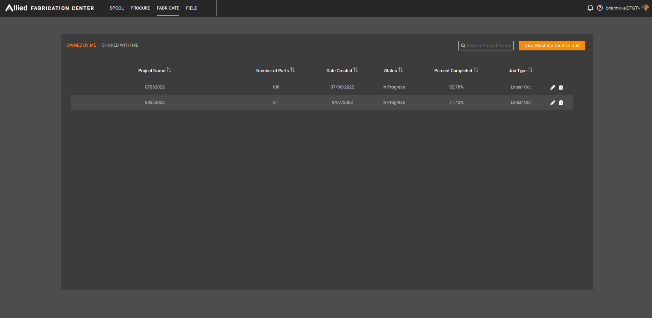Click date created 9/07/2022

[343, 102]
